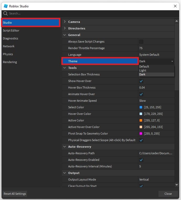Close the Roblox Studio settings window
This screenshot has height=200, width=181.
click(x=175, y=6)
